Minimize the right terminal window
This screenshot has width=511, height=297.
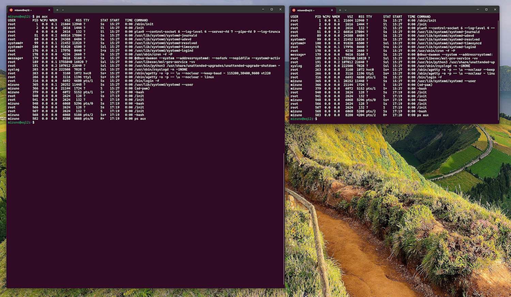pos(478,9)
